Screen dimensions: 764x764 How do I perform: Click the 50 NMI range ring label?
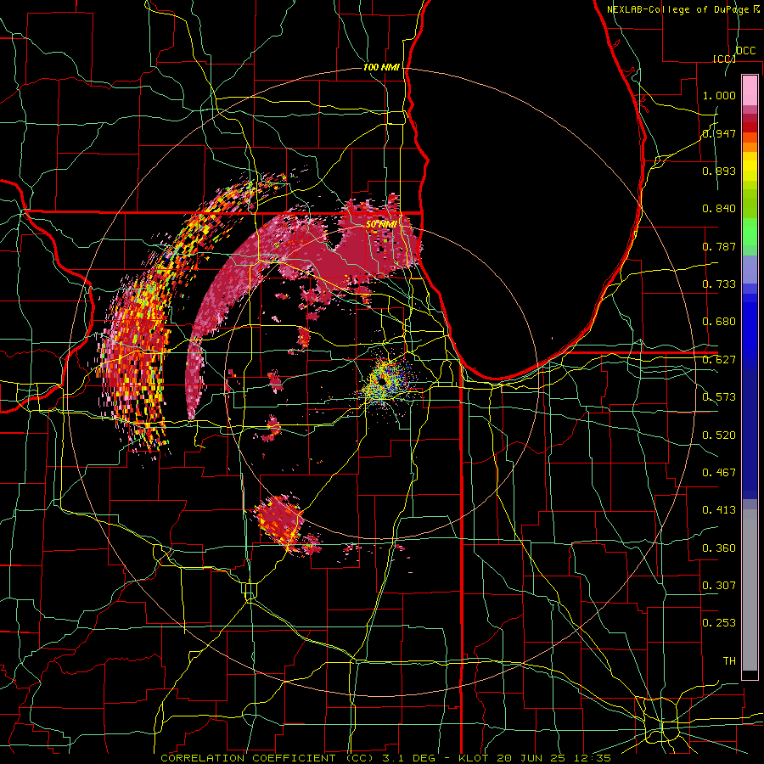(x=381, y=225)
